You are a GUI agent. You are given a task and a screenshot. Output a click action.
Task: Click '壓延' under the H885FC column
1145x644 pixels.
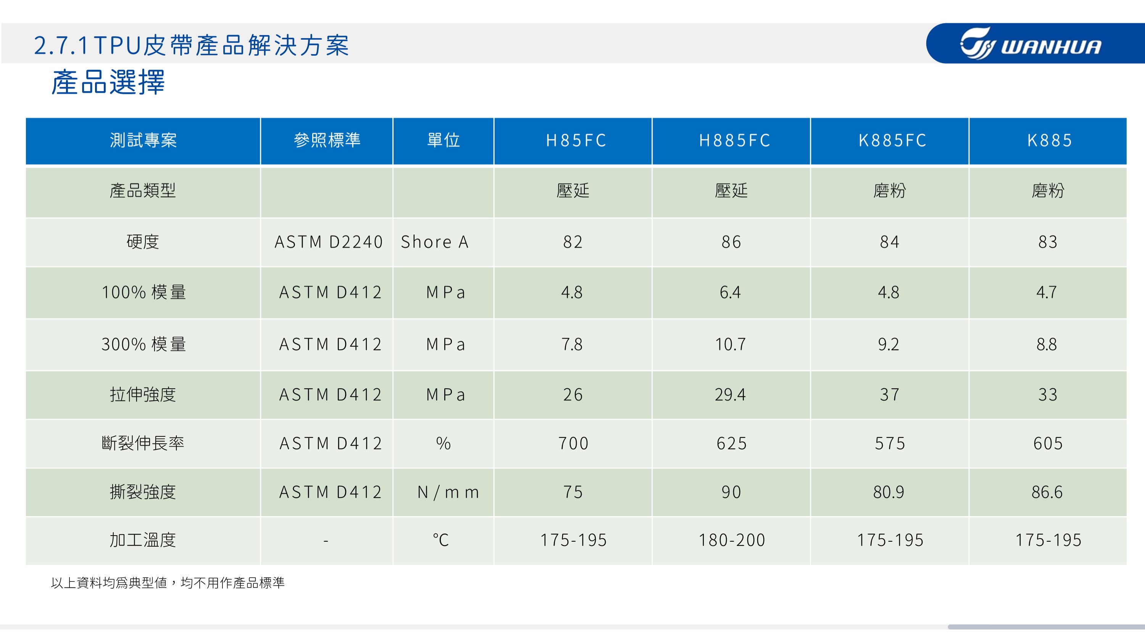pyautogui.click(x=731, y=190)
